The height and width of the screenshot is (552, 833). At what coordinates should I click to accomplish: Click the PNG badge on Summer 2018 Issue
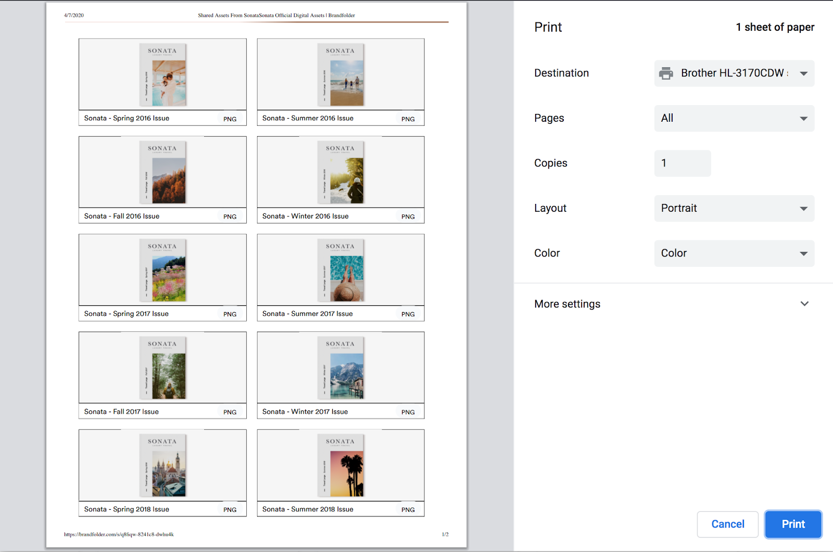[x=408, y=510]
